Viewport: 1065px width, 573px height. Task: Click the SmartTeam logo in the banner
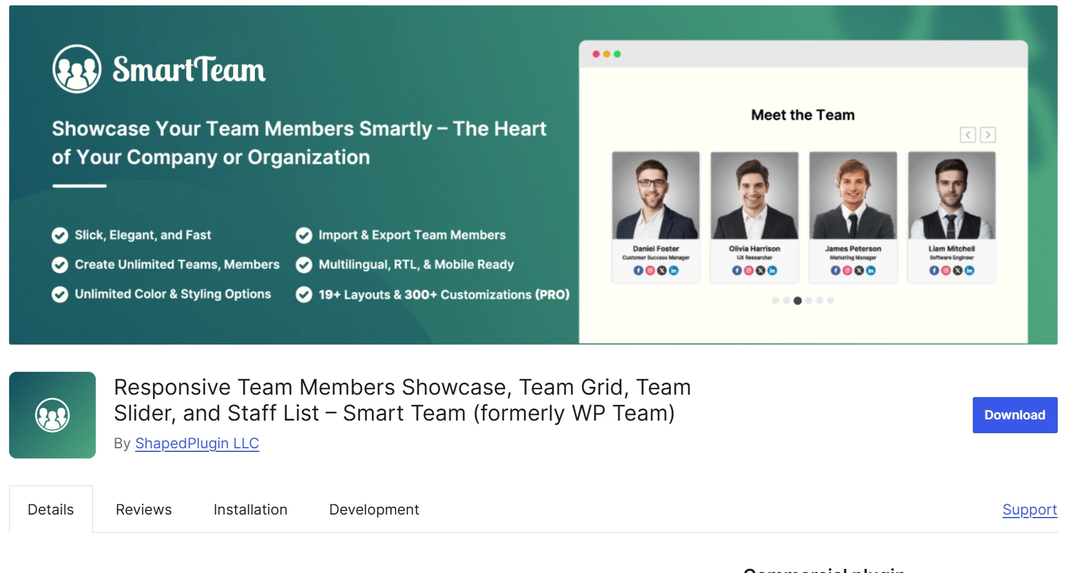[x=159, y=69]
